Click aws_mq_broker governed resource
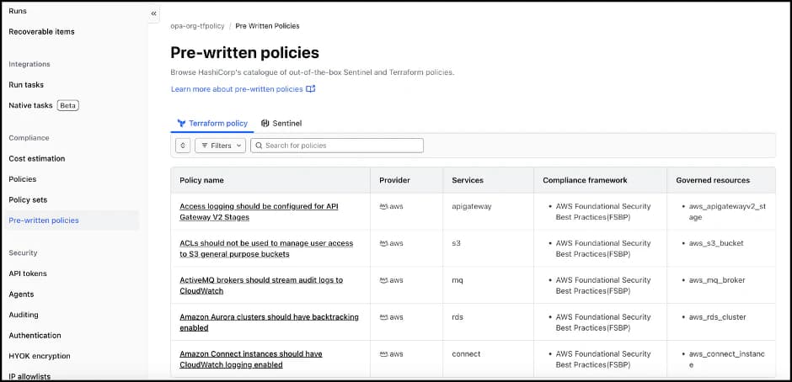The height and width of the screenshot is (382, 792). coord(717,280)
